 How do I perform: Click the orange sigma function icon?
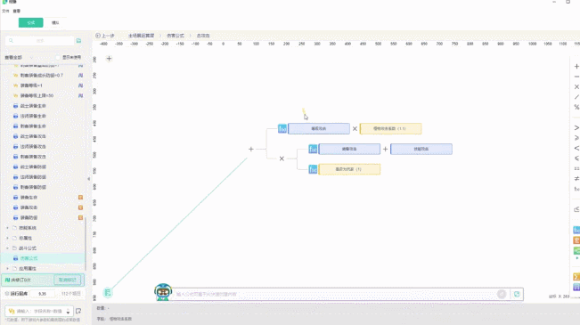(x=576, y=277)
